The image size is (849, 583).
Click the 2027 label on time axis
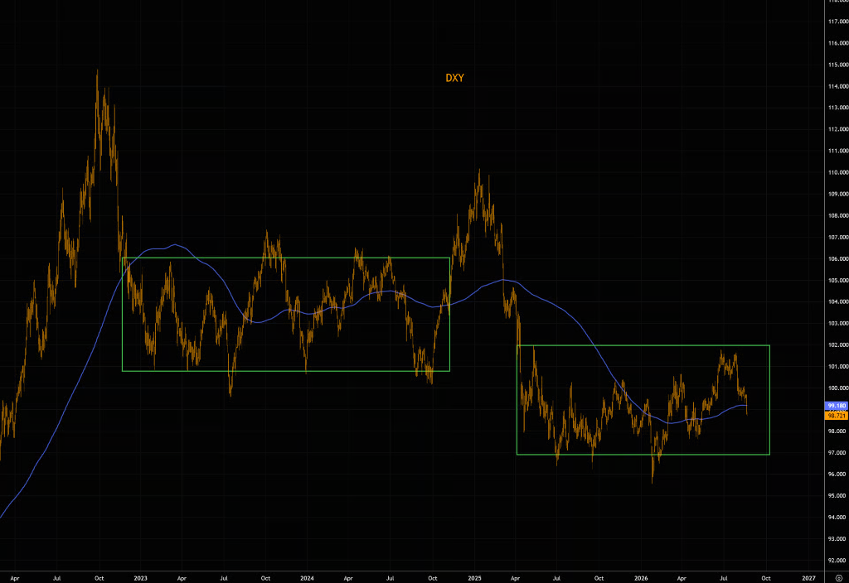808,578
